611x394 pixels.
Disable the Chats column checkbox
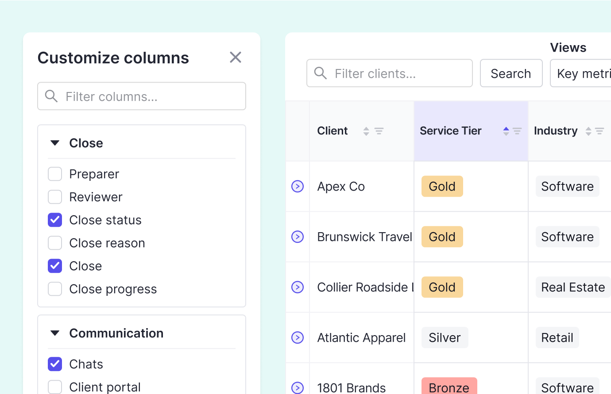pyautogui.click(x=55, y=364)
